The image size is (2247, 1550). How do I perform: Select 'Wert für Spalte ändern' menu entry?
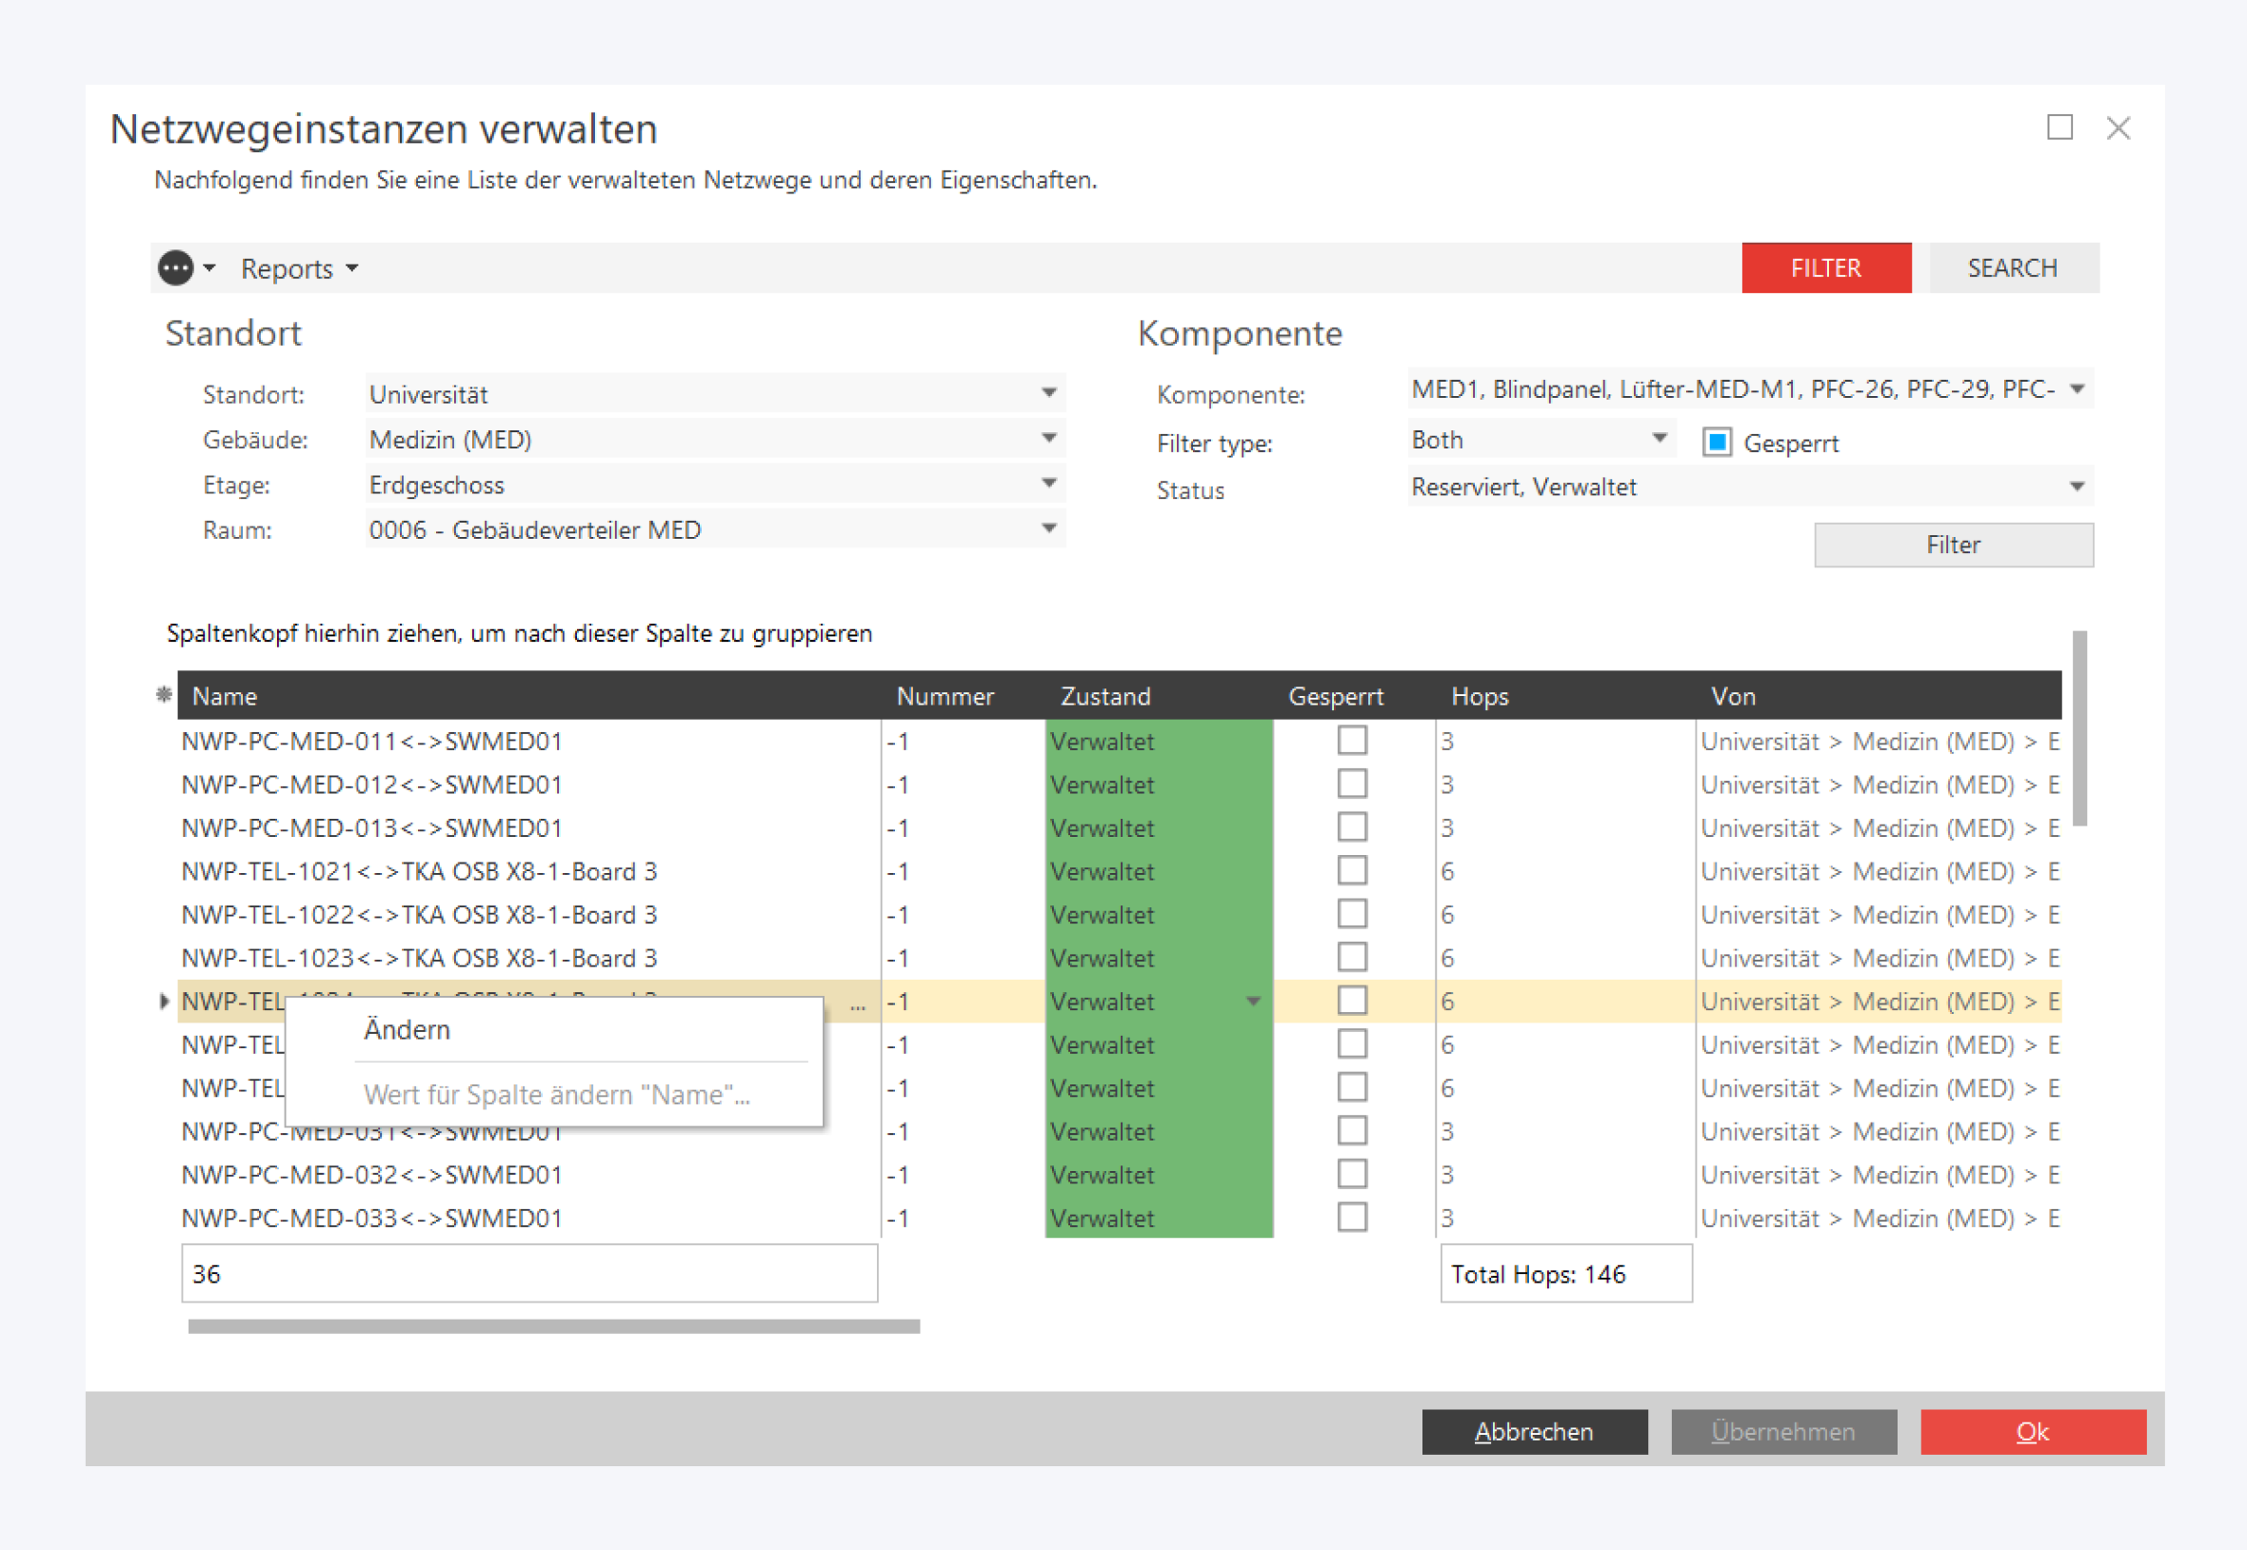tap(555, 1095)
